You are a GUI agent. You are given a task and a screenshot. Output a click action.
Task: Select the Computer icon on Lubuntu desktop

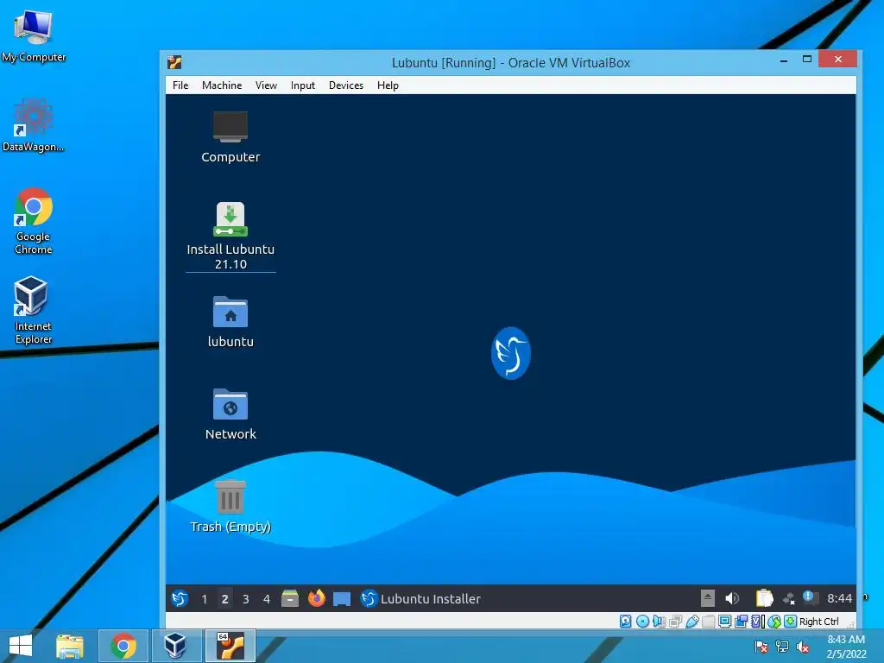(x=230, y=137)
